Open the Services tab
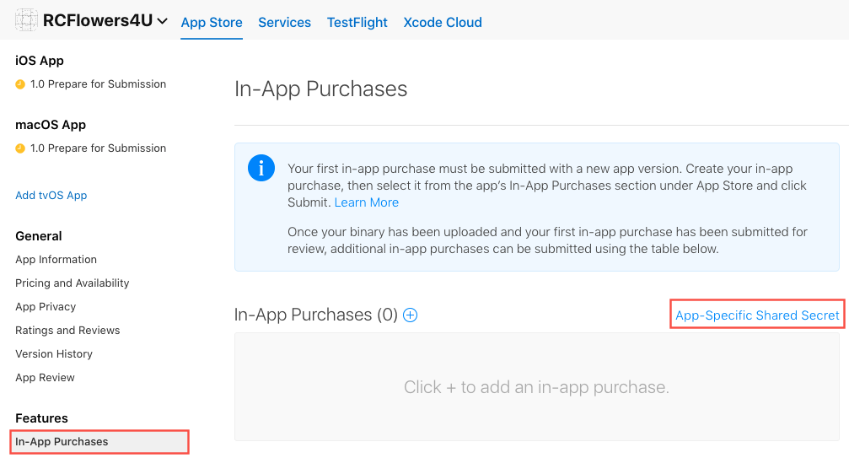Image resolution: width=849 pixels, height=458 pixels. click(284, 23)
